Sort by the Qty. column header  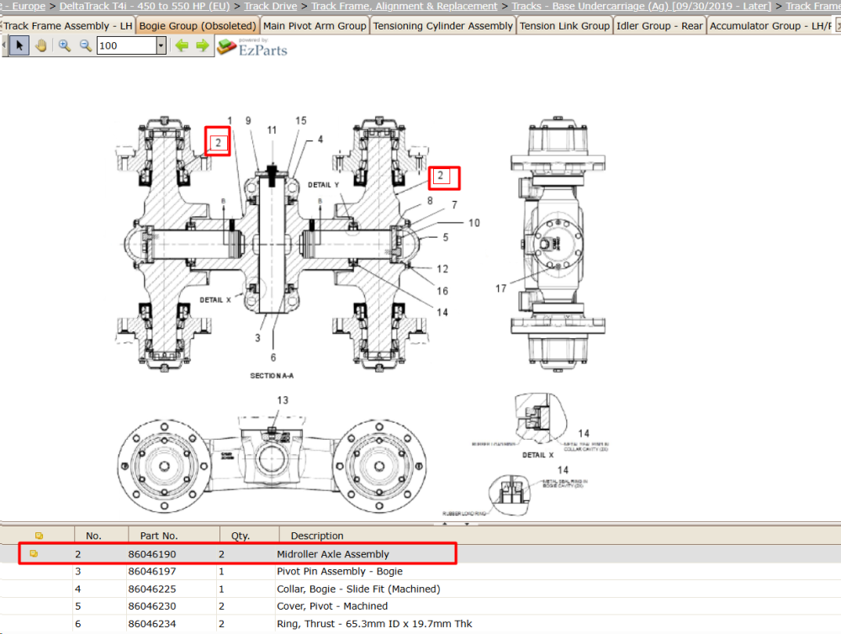click(241, 536)
